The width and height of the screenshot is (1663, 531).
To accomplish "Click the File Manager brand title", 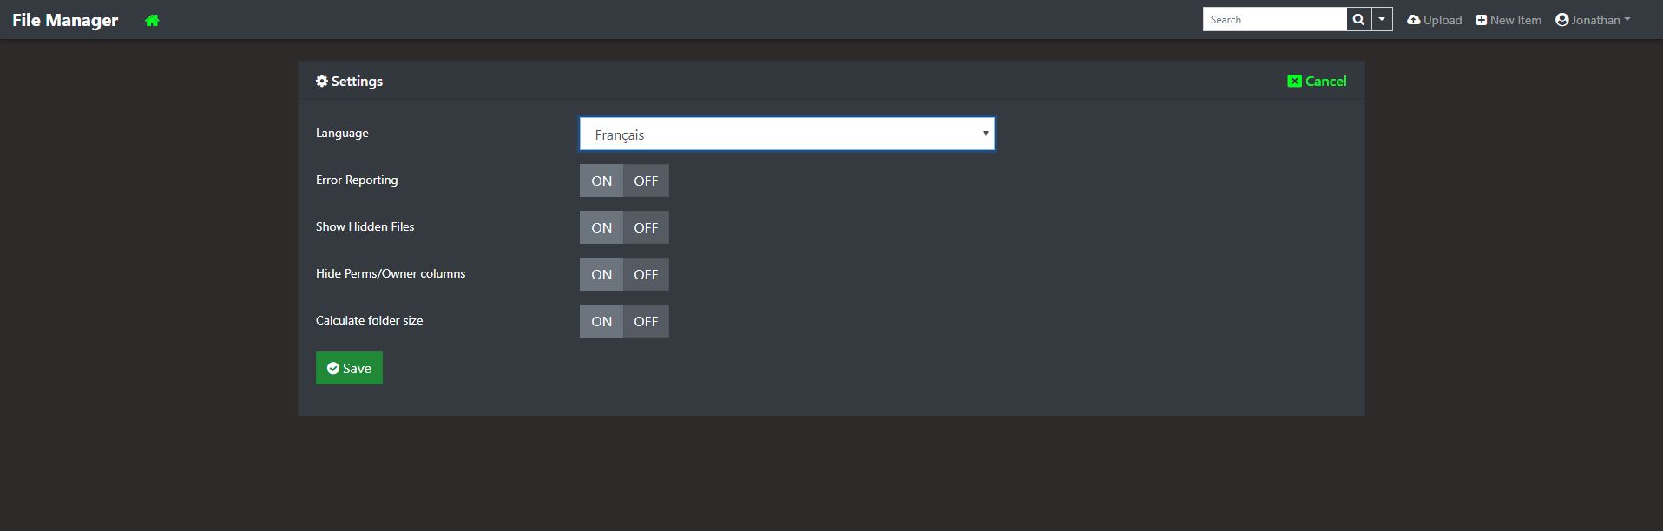I will click(x=64, y=19).
